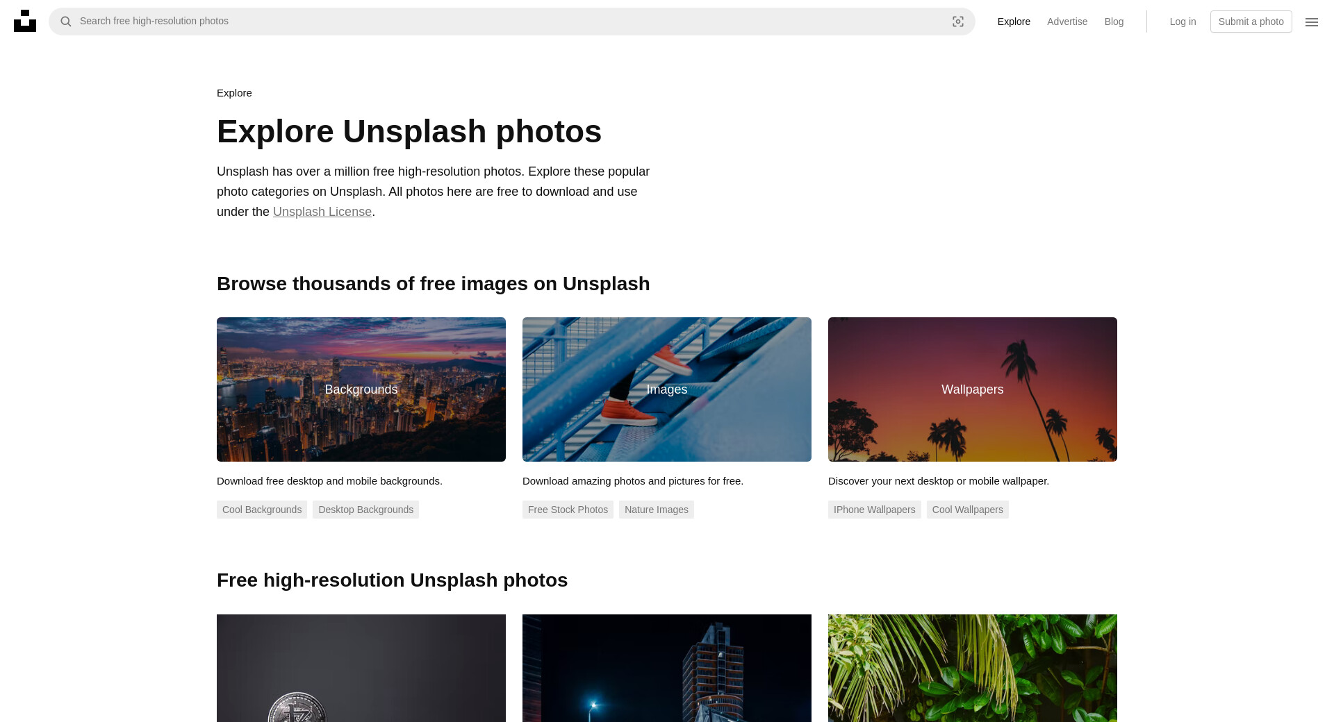Select Explore in top navigation
This screenshot has width=1334, height=722.
(1014, 22)
